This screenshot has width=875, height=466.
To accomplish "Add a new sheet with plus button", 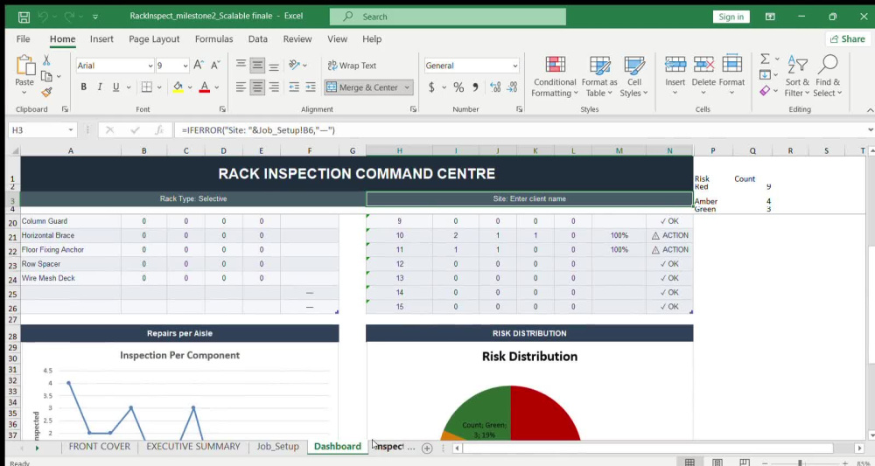I will [427, 448].
